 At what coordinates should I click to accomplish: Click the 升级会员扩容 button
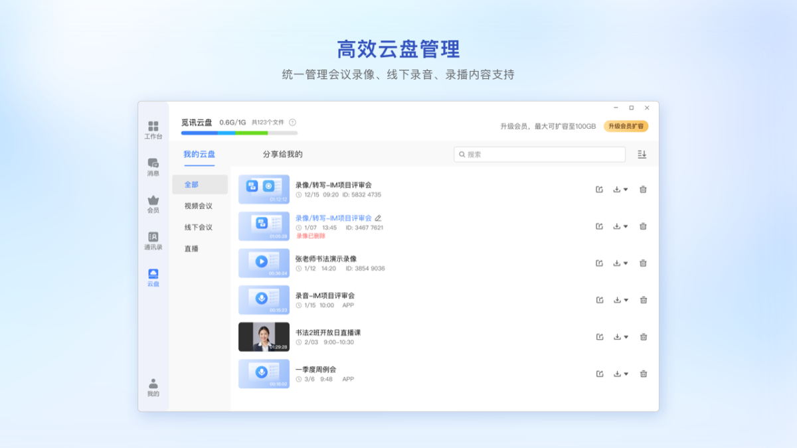point(626,126)
